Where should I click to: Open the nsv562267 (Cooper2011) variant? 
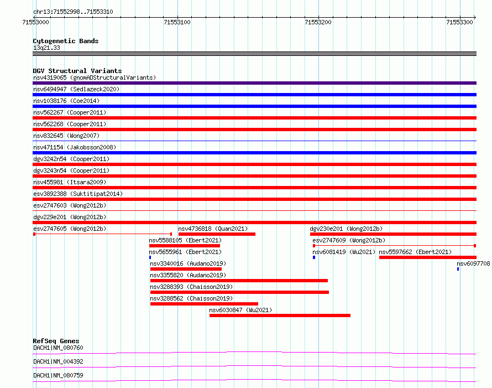pyautogui.click(x=70, y=112)
